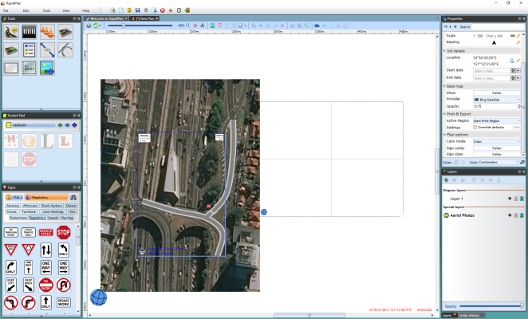This screenshot has height=319, width=528.
Task: Select the Speeds sign category
Action: click(53, 218)
